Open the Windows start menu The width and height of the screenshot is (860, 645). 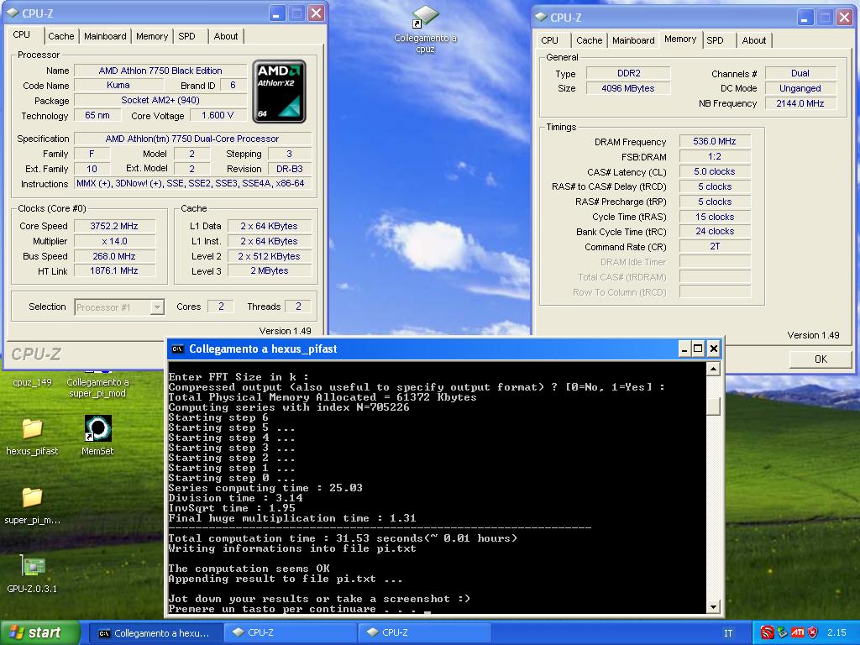(x=39, y=632)
